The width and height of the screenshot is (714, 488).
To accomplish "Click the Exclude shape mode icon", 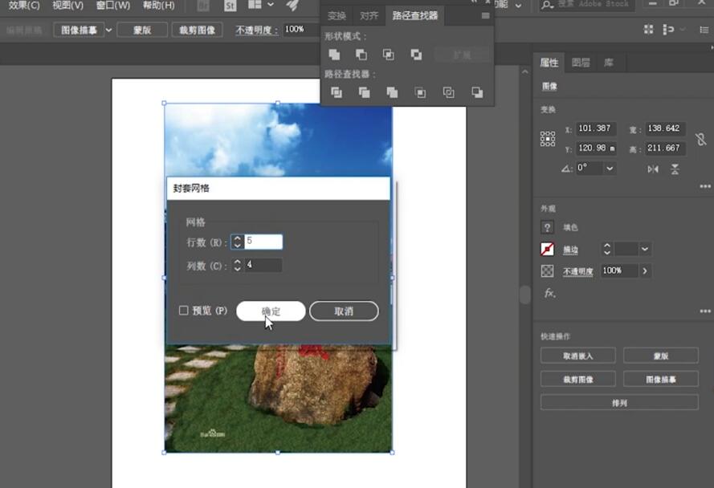I will click(416, 55).
